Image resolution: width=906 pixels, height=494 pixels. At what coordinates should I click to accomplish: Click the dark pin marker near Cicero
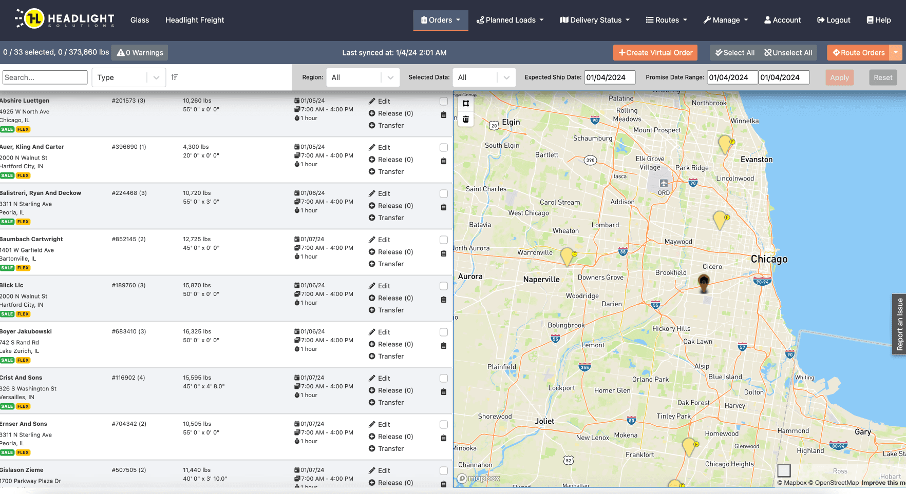tap(704, 282)
